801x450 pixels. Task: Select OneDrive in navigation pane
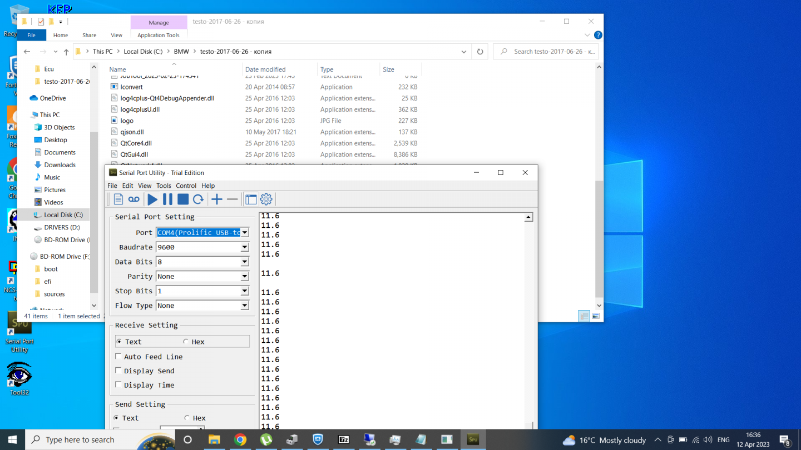[52, 98]
